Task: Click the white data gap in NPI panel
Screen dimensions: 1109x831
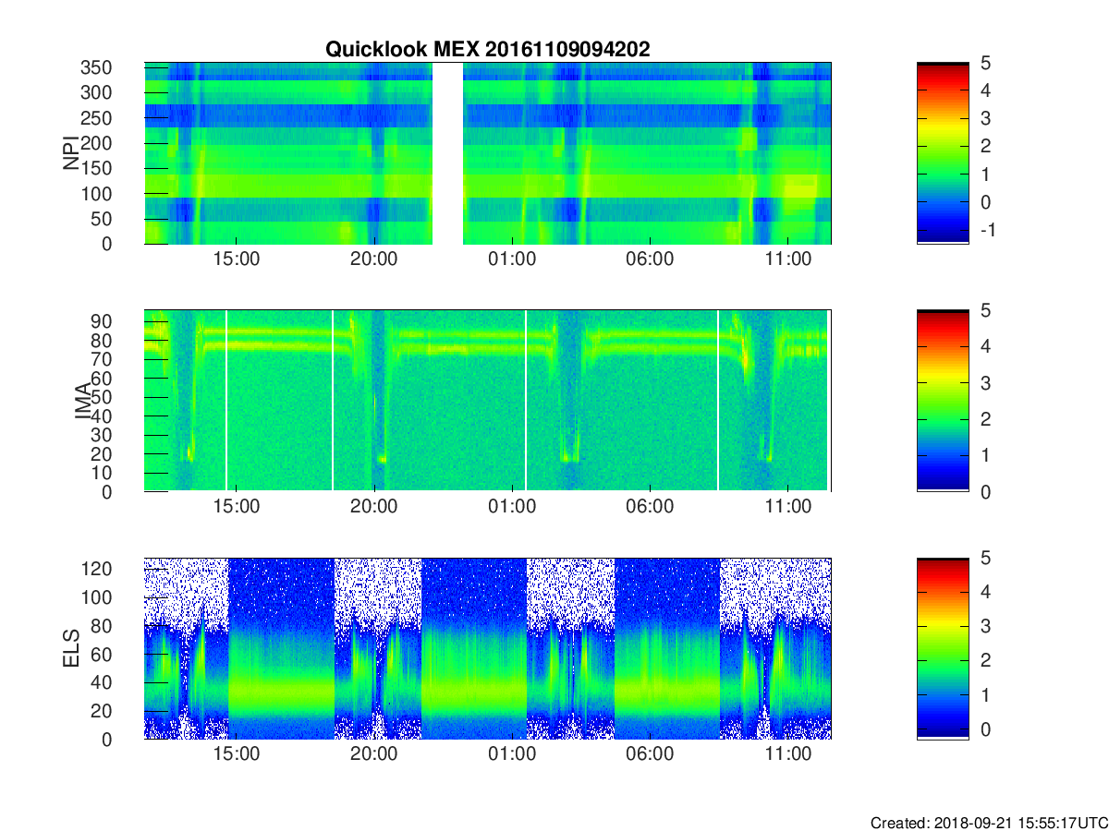Action: [448, 153]
